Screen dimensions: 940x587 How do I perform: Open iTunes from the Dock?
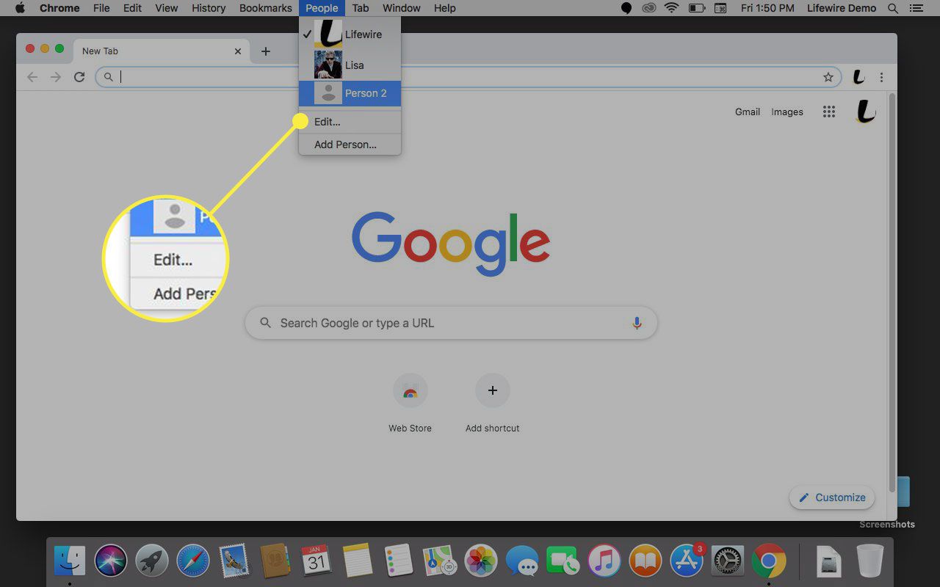click(x=604, y=562)
